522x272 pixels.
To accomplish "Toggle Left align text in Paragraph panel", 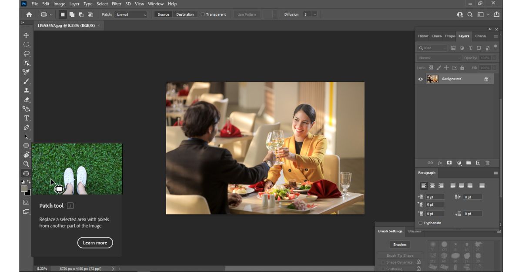I will (x=424, y=185).
